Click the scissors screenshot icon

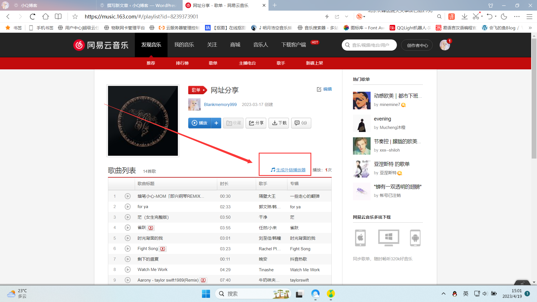pos(476,16)
